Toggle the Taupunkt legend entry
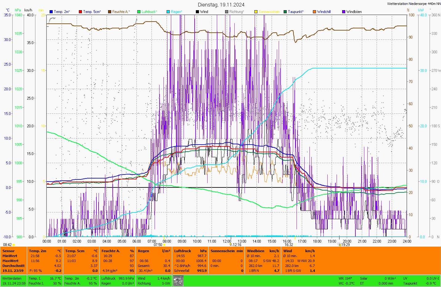This screenshot has width=441, height=287. 296,12
